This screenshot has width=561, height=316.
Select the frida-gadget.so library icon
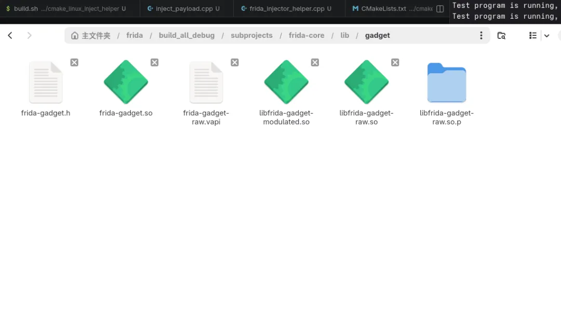click(x=126, y=82)
